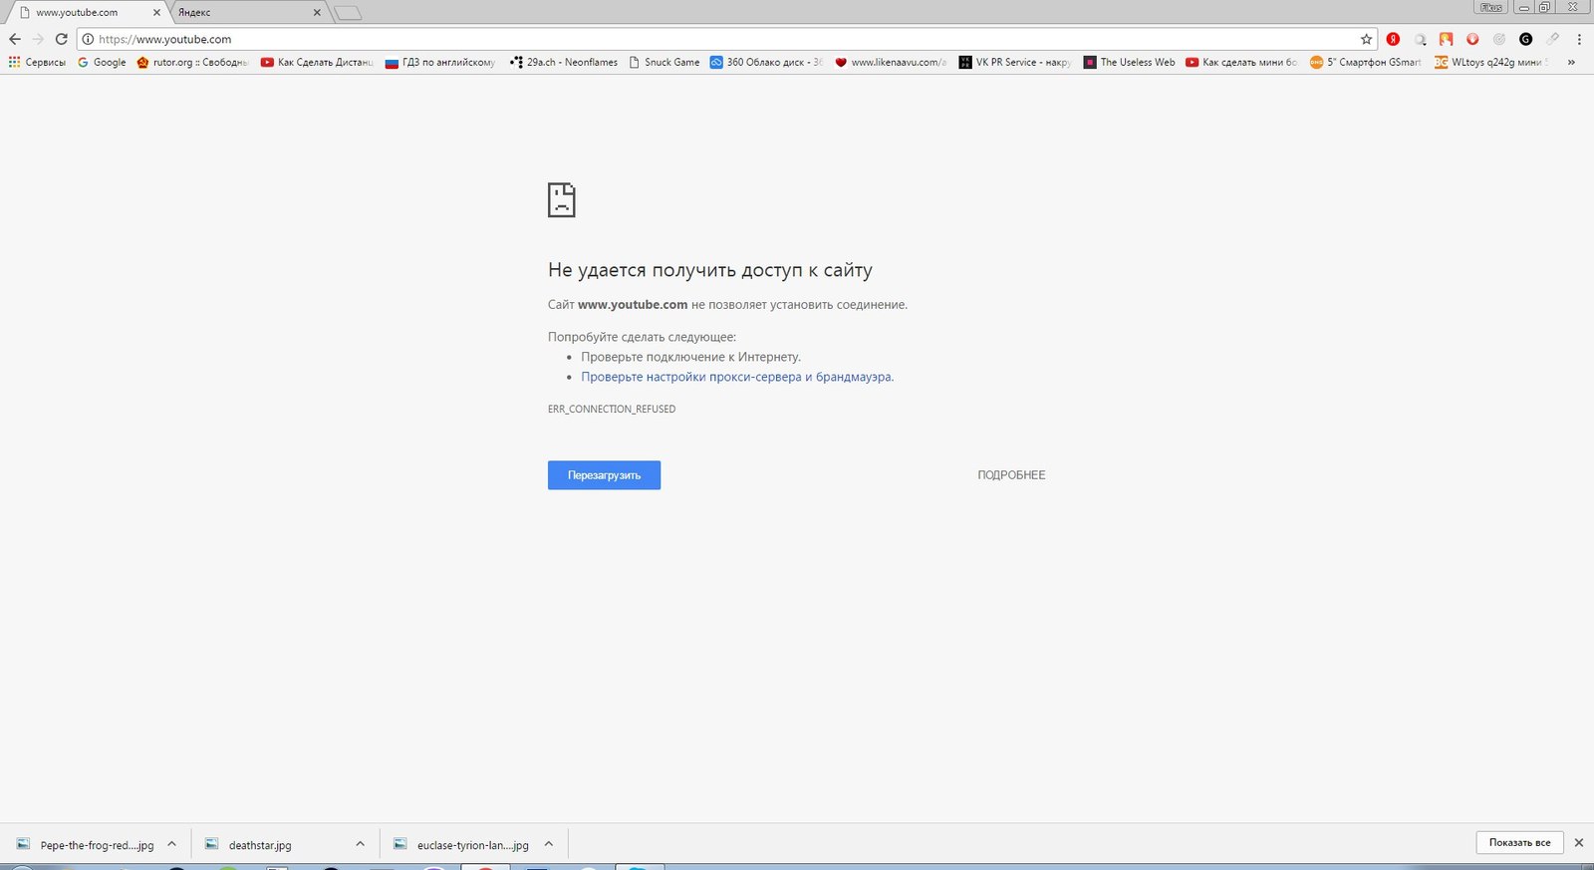
Task: Open site info icon beside the URL
Action: [x=88, y=39]
